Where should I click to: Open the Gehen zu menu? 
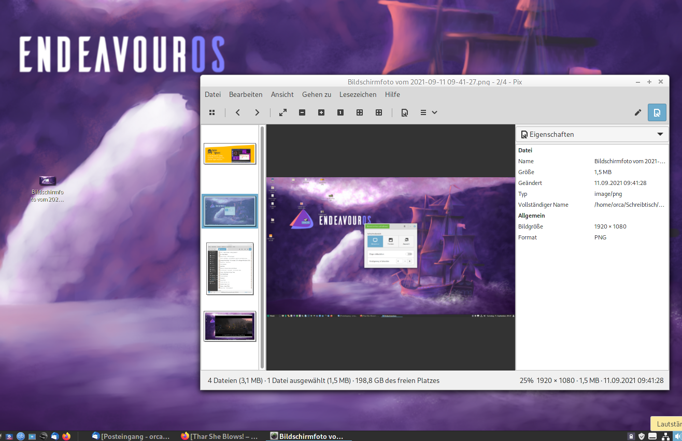tap(317, 94)
